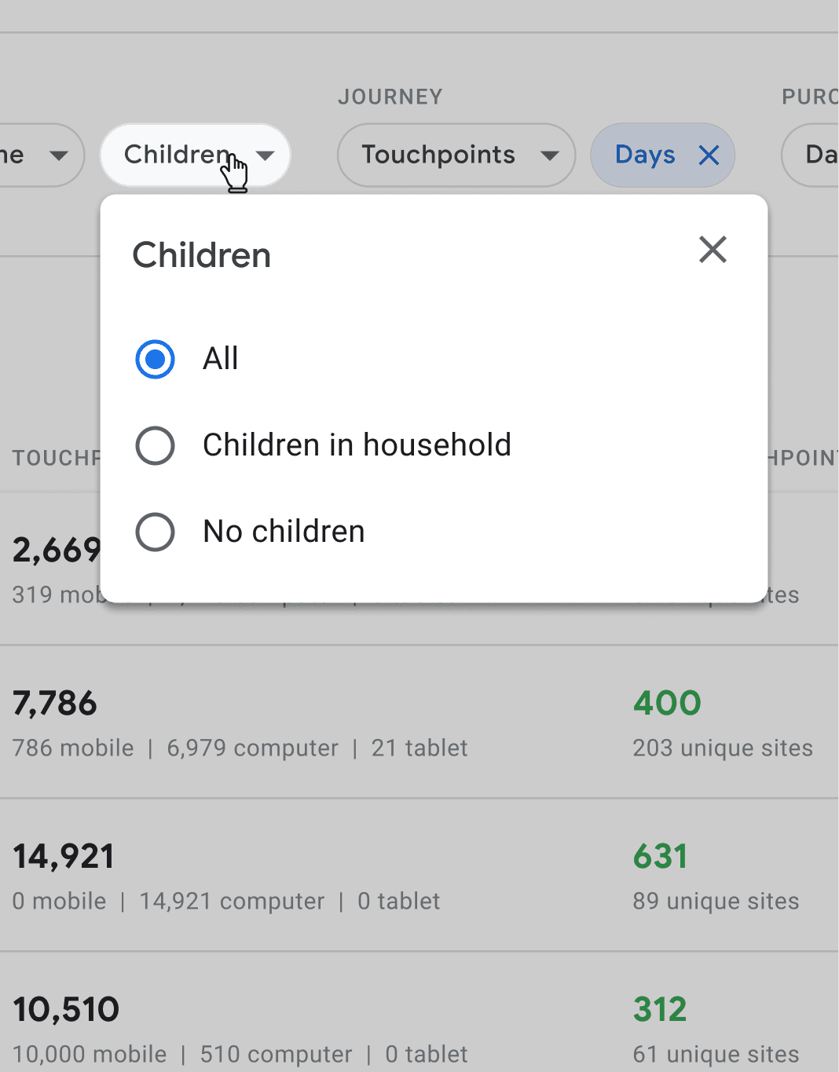Open the Touchpoints dropdown
The height and width of the screenshot is (1072, 839).
pos(456,155)
